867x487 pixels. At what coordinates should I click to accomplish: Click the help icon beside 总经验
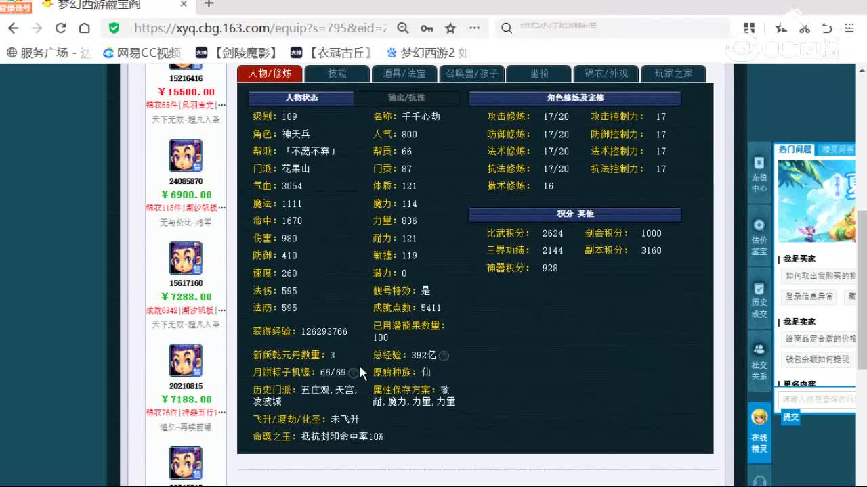[444, 355]
